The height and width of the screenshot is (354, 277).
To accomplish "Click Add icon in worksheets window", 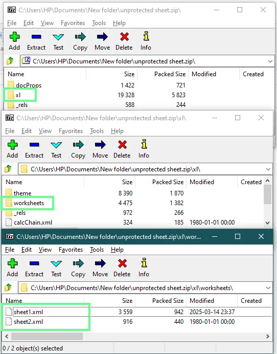I will click(x=12, y=263).
